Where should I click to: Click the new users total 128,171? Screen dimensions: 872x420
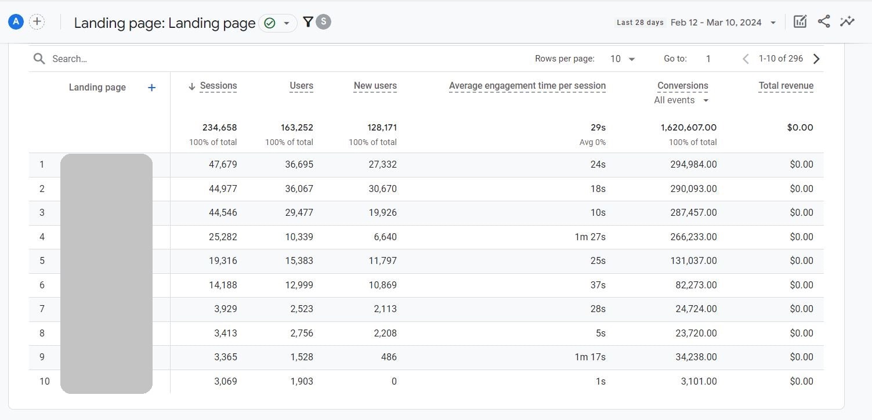(x=382, y=128)
